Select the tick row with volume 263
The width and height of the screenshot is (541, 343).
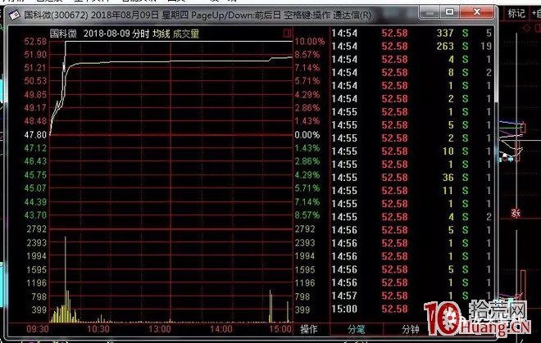[412, 46]
